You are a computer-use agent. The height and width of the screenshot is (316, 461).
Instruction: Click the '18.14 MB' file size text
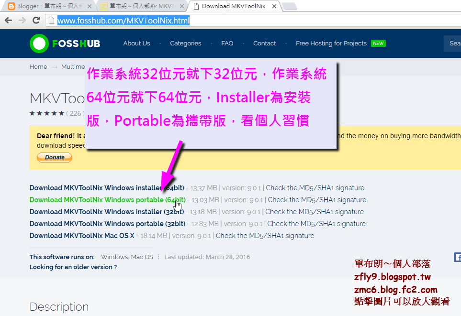pos(154,236)
